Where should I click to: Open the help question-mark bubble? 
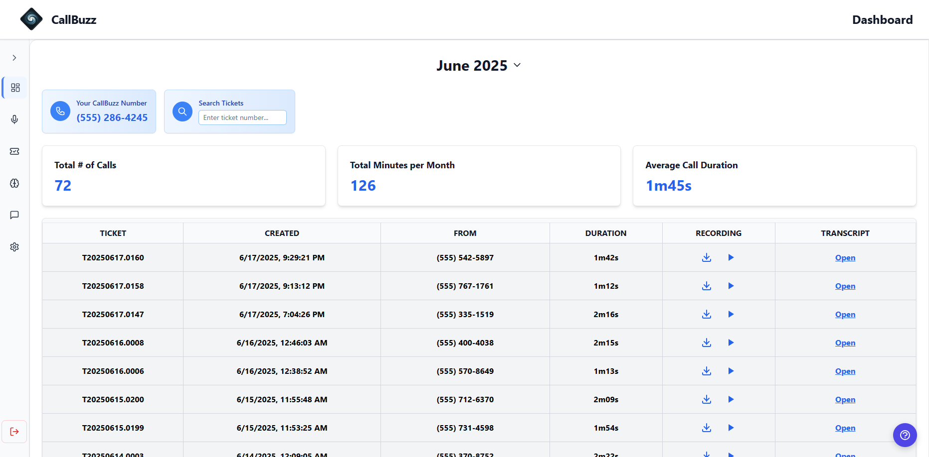tap(905, 435)
